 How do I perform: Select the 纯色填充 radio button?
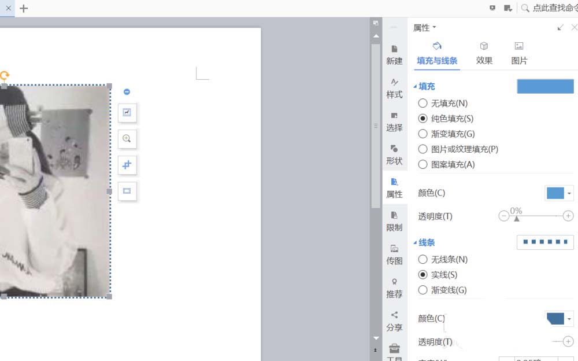point(423,118)
